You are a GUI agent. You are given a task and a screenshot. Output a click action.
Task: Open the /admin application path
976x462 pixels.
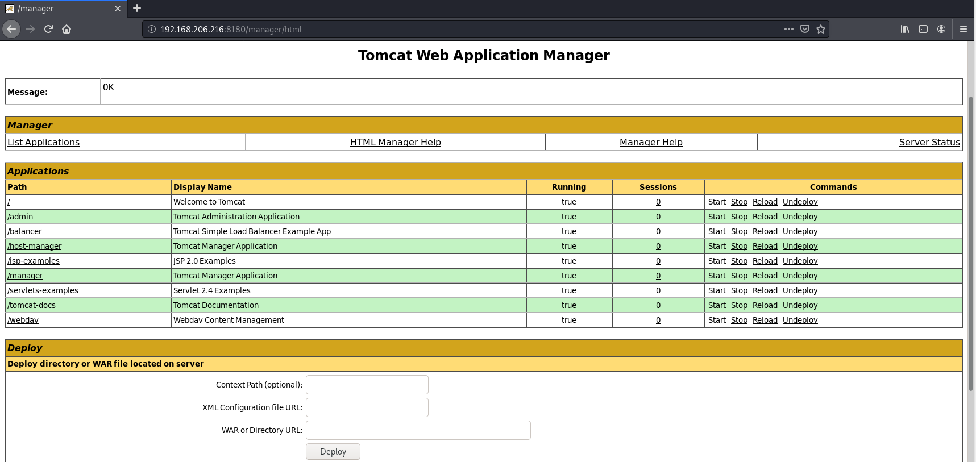coord(20,217)
